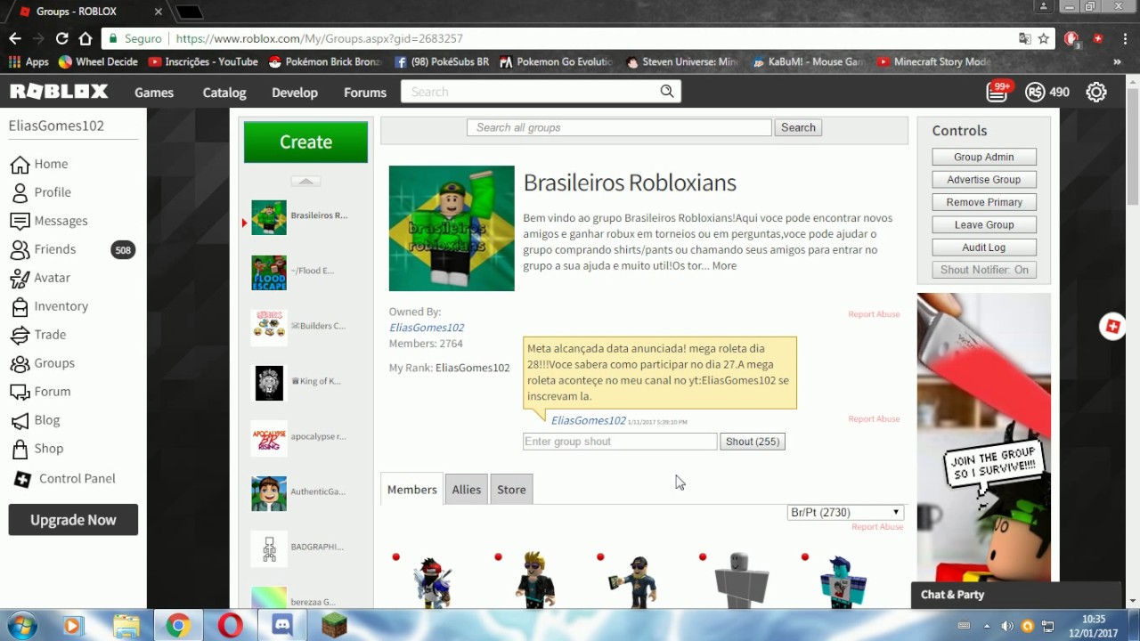Focus the top ROBLOX search field

coord(530,92)
